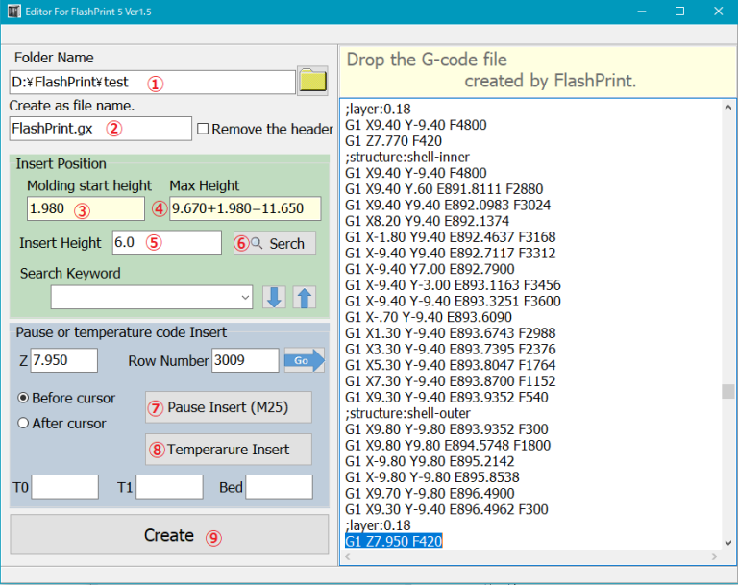Select the highlighted G1 Z7.950 F420 line
Screen dimensions: 738x585
click(394, 542)
